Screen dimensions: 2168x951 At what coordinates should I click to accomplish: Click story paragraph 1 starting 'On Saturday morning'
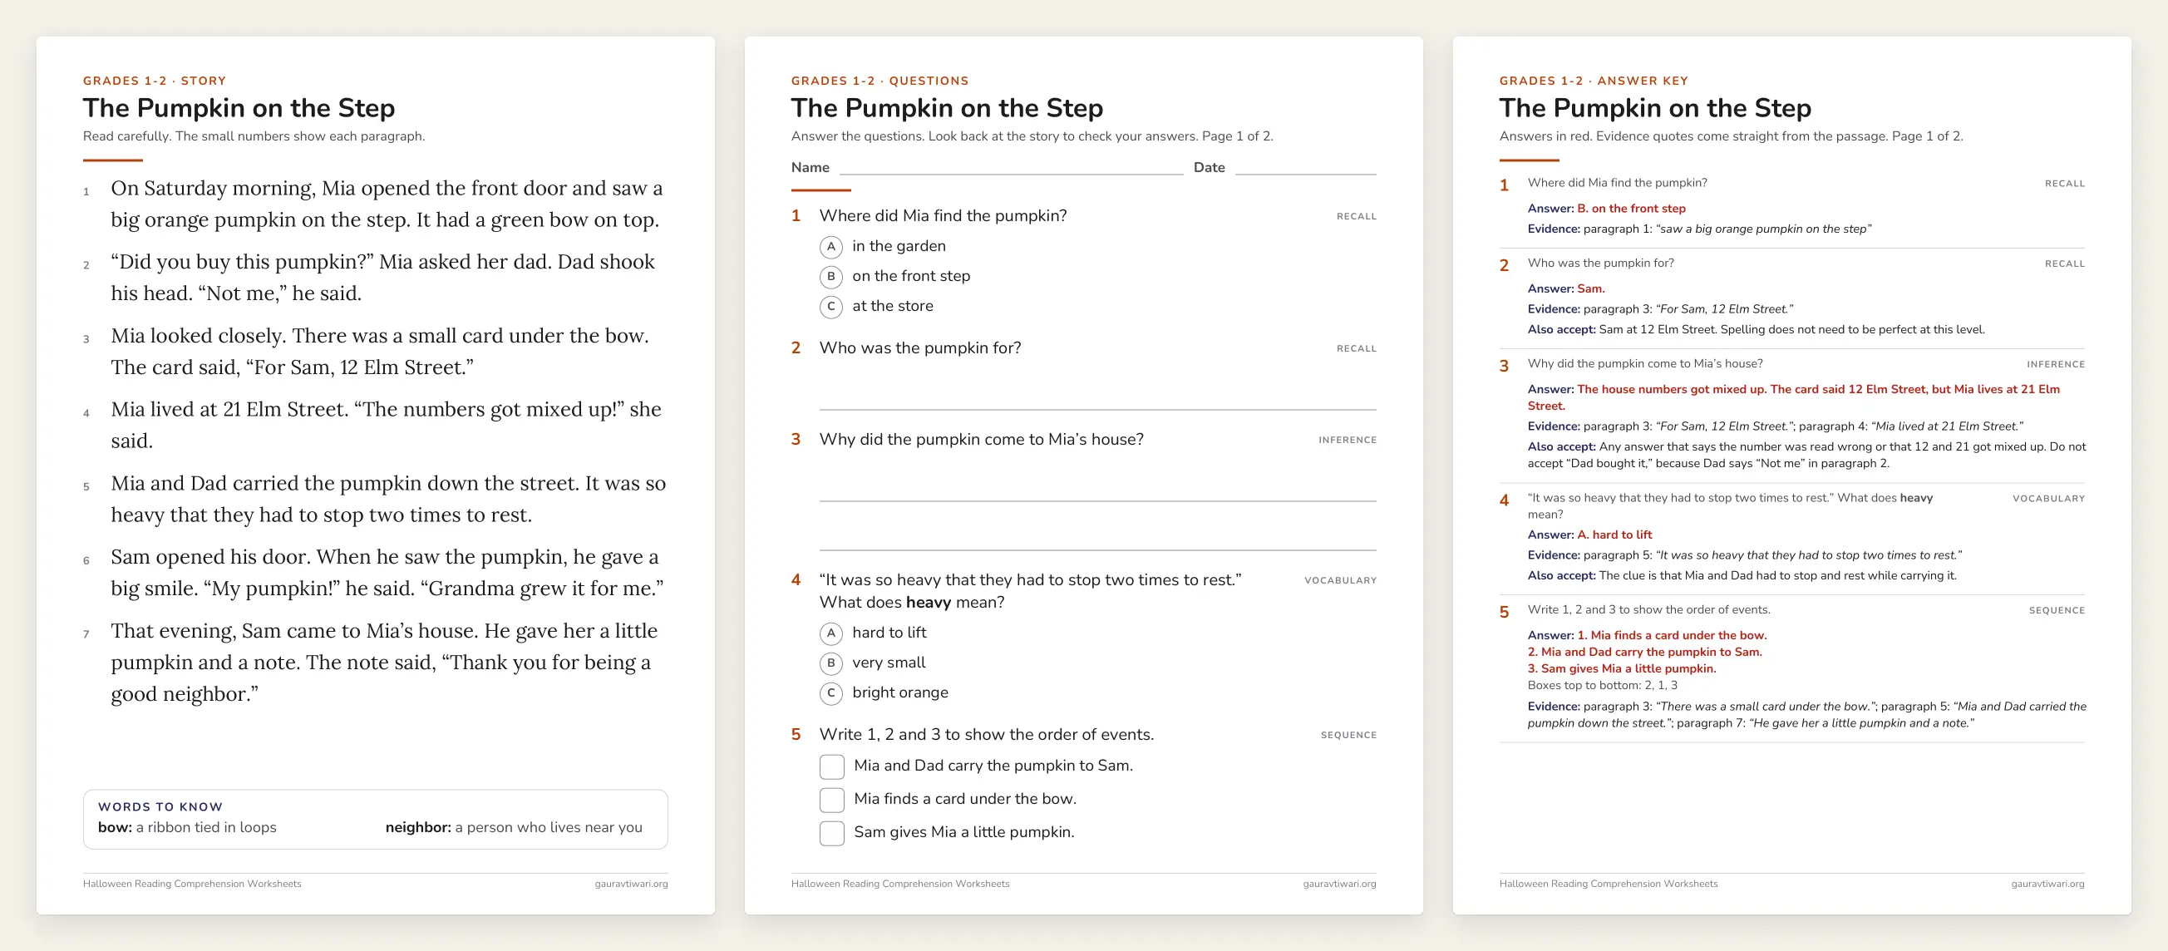[x=387, y=204]
